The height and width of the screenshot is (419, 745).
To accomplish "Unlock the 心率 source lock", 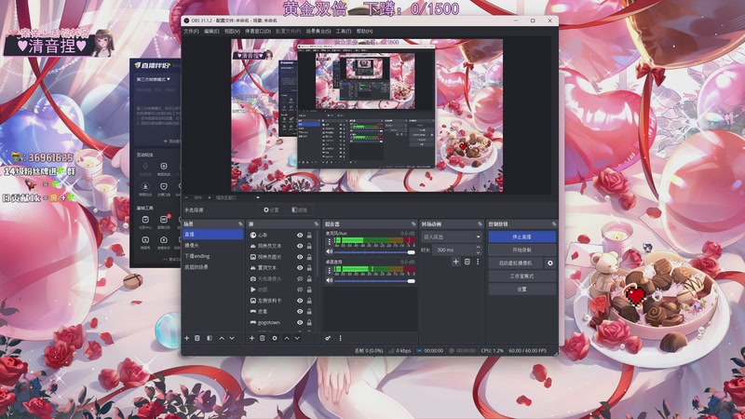I will (x=309, y=236).
